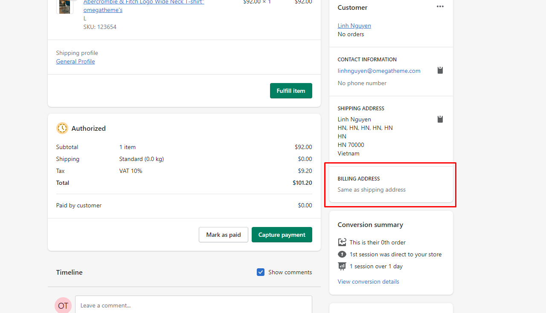Open View conversion details link

[x=368, y=281]
